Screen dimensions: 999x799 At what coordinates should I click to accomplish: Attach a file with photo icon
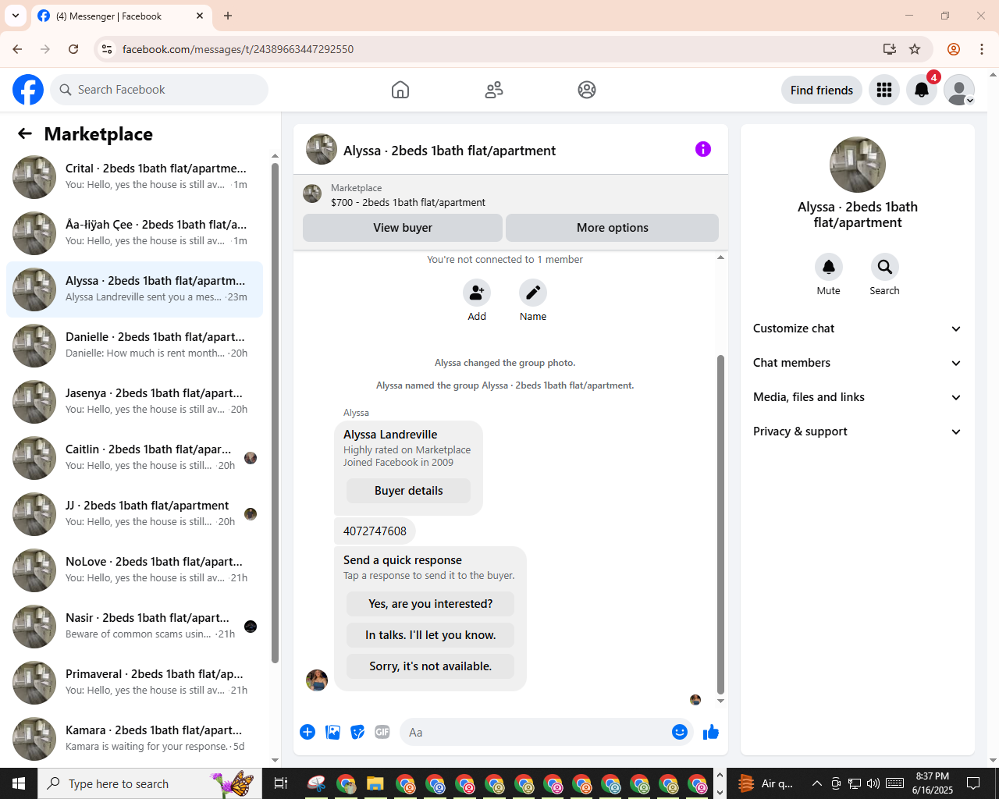[x=332, y=732]
